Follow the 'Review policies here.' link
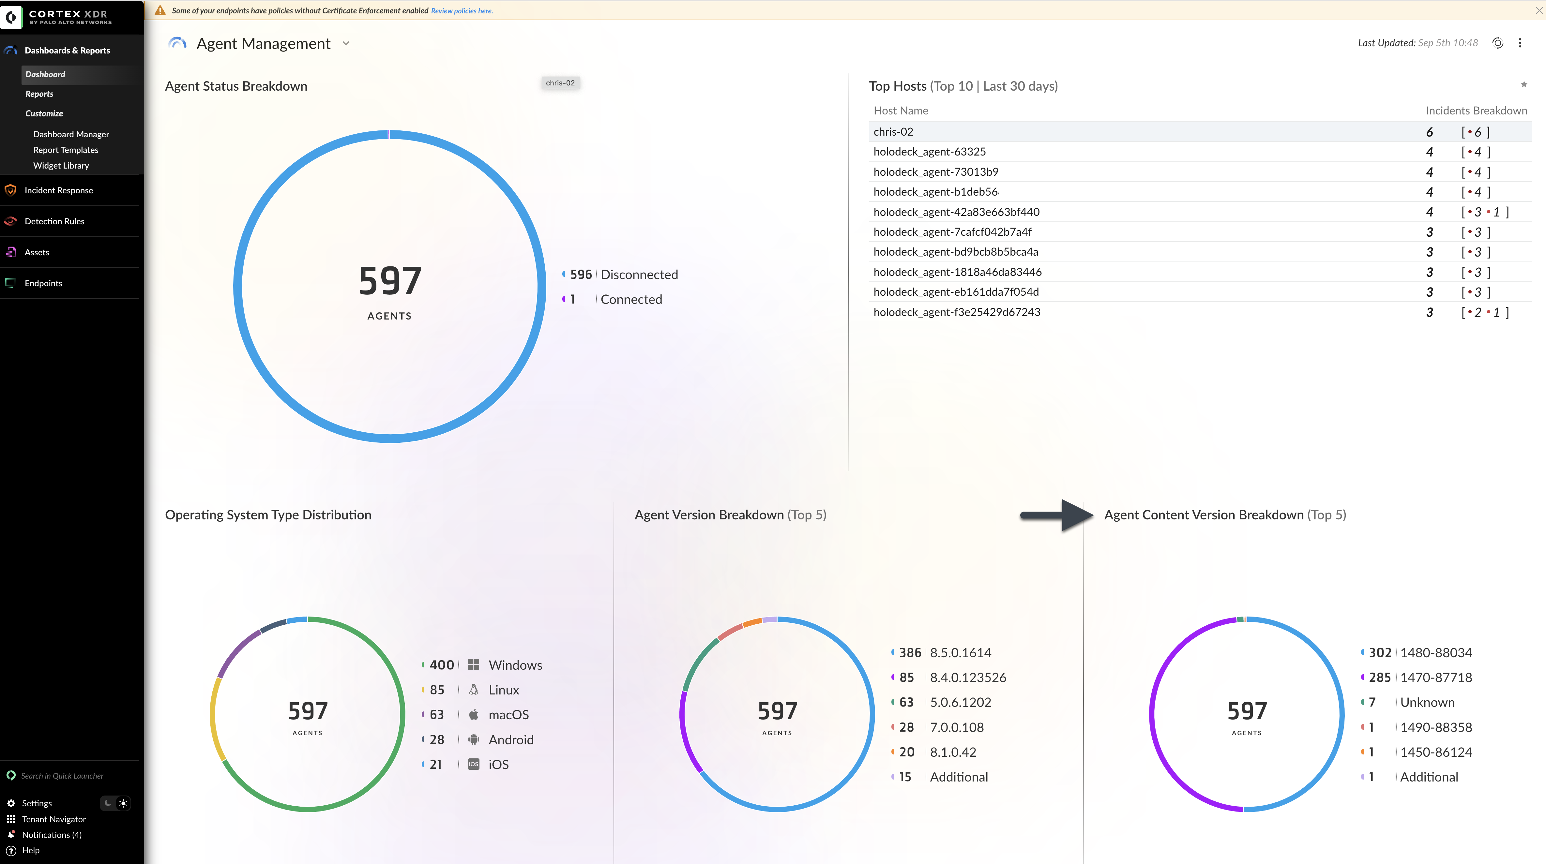The height and width of the screenshot is (864, 1546). [x=462, y=11]
